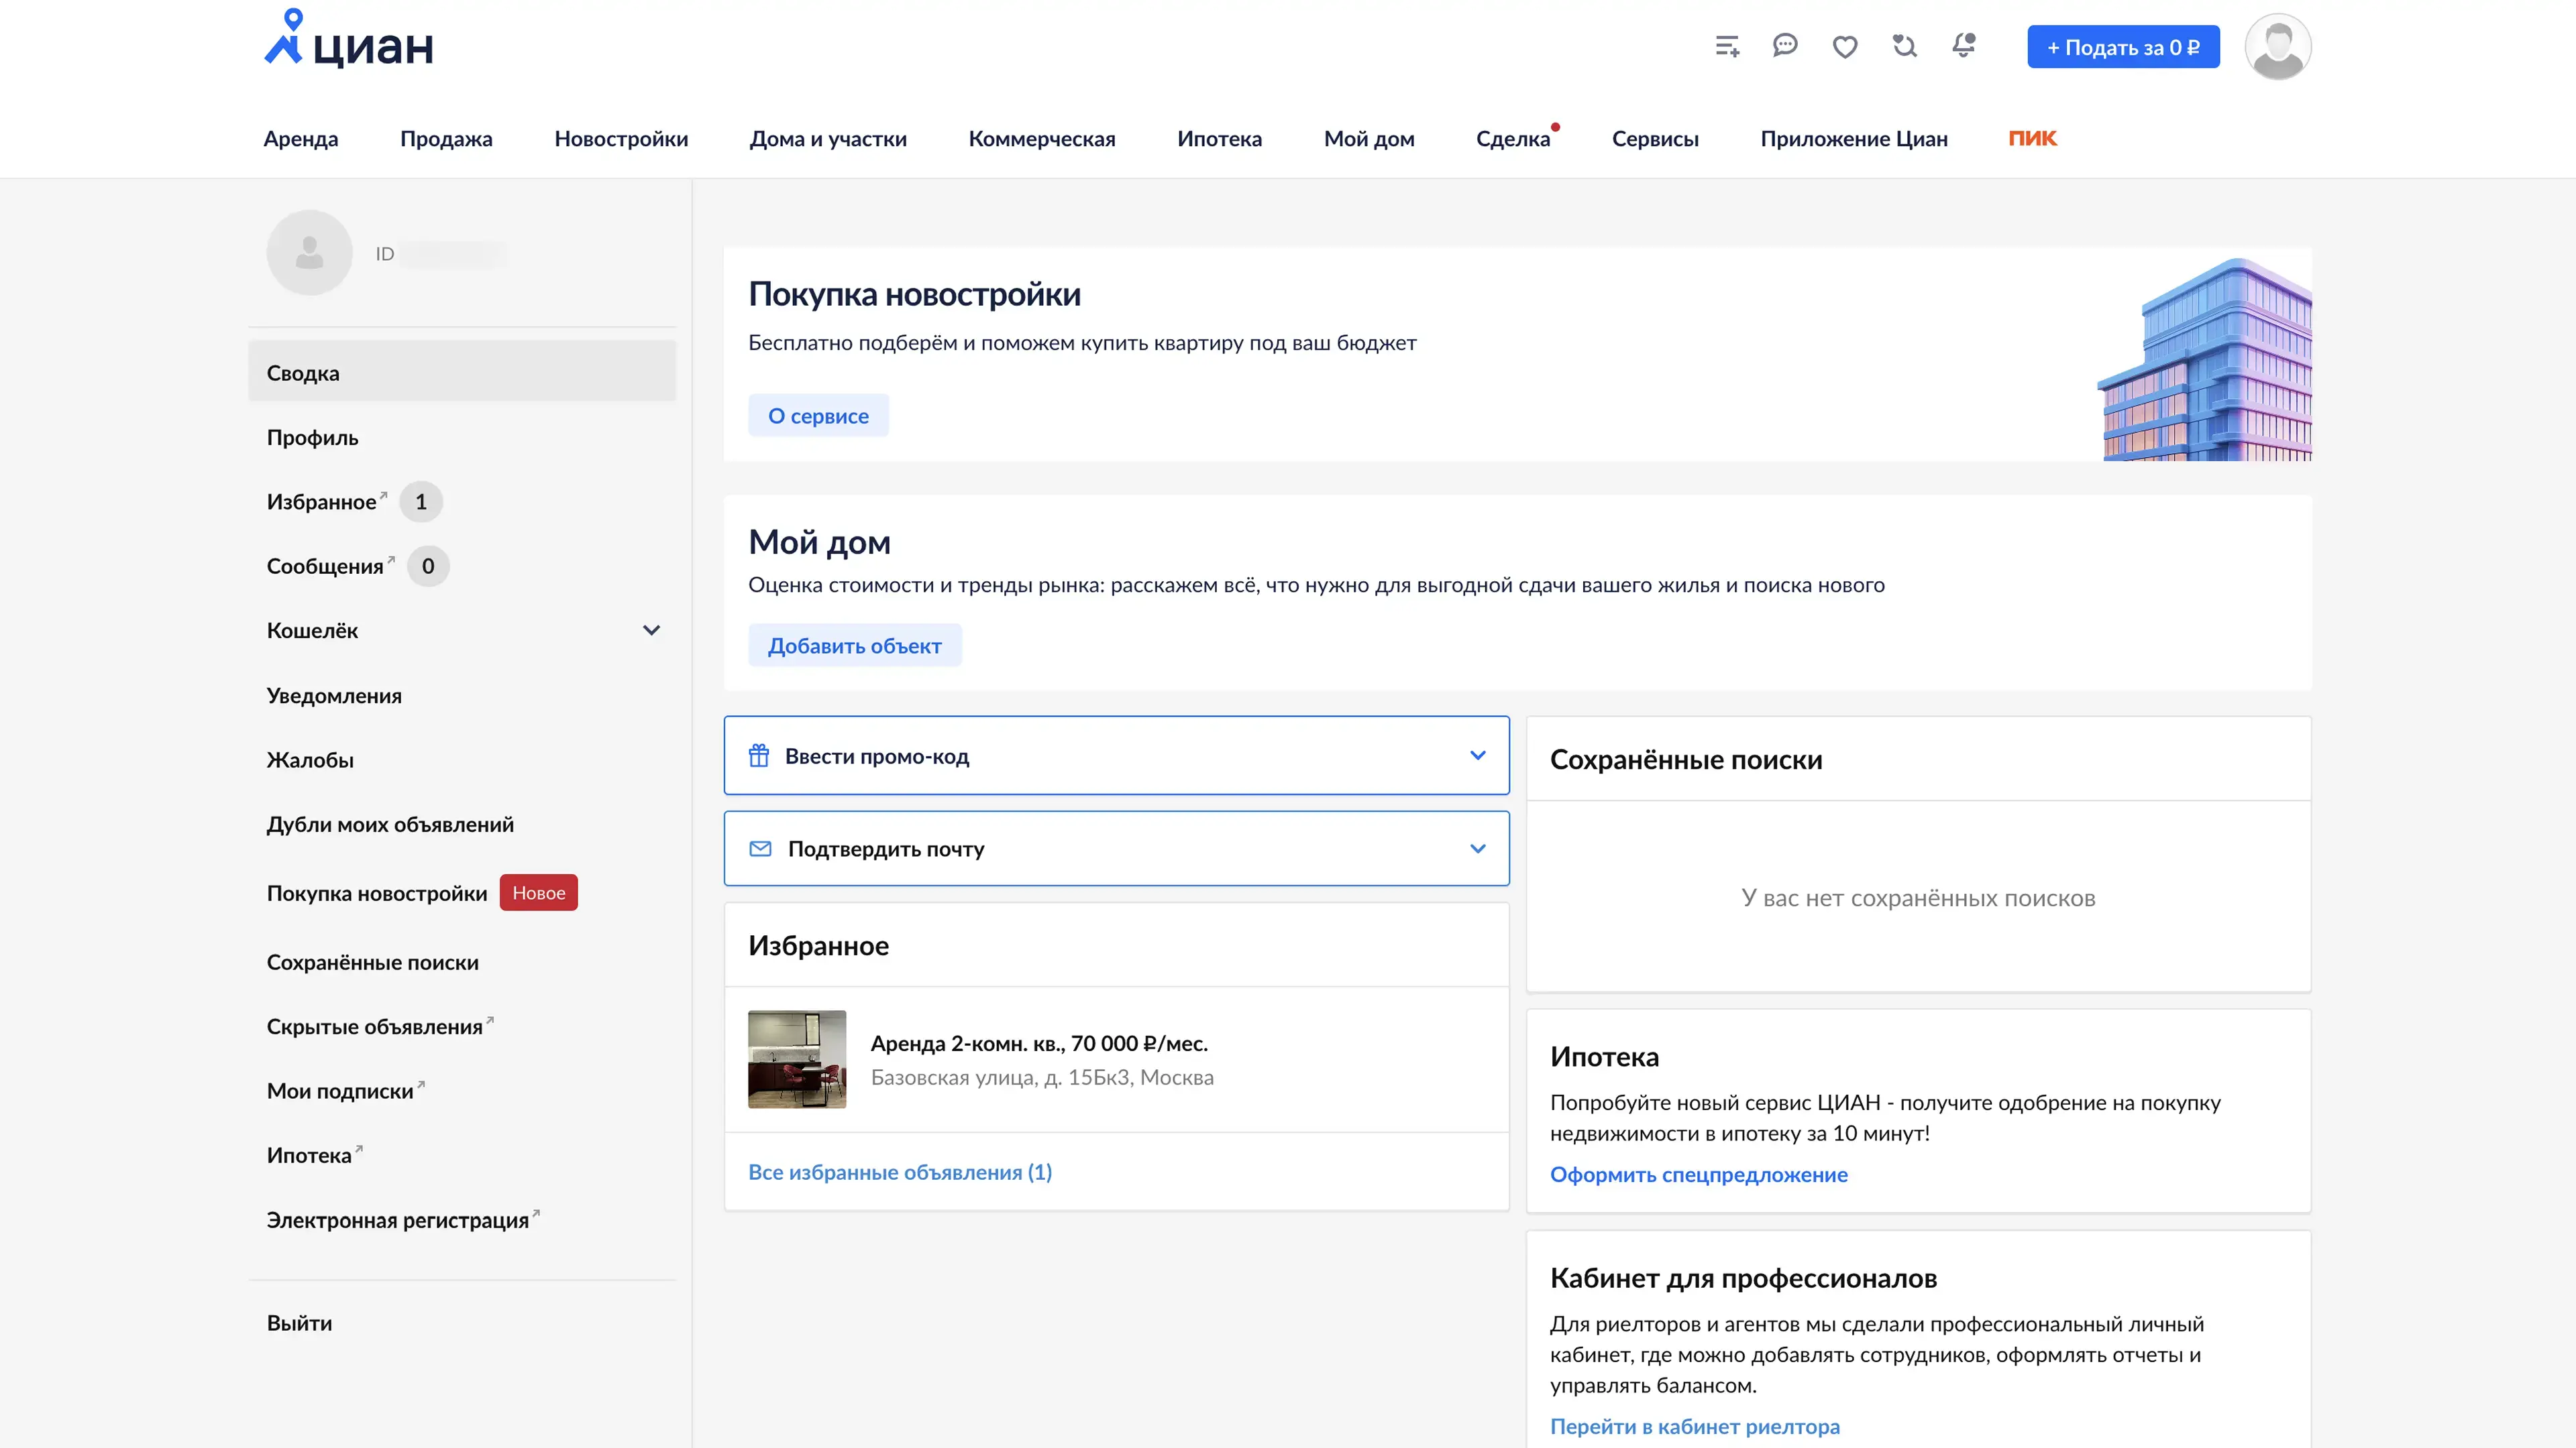Select Профиль in the sidebar
The height and width of the screenshot is (1448, 2576).
[312, 438]
